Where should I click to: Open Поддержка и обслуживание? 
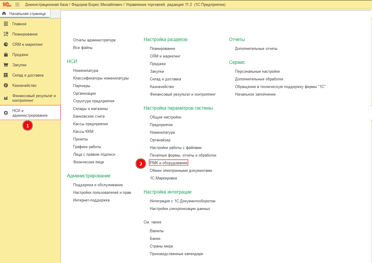[x=98, y=185]
